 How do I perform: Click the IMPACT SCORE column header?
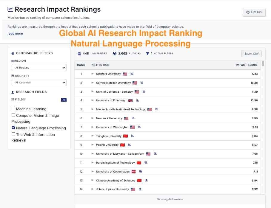coord(247,65)
